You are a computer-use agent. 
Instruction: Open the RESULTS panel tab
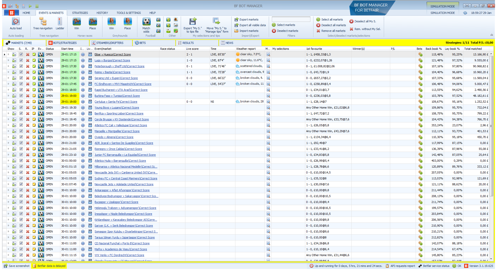(x=198, y=43)
